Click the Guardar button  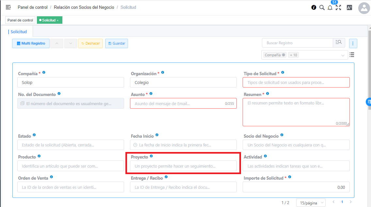(x=117, y=44)
